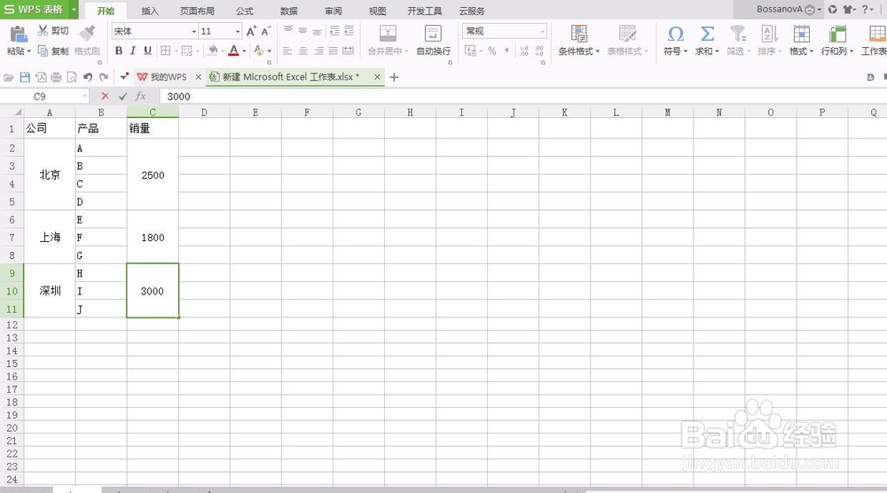Viewport: 887px width, 493px height.
Task: Click the Select All corner box
Action: [x=12, y=113]
